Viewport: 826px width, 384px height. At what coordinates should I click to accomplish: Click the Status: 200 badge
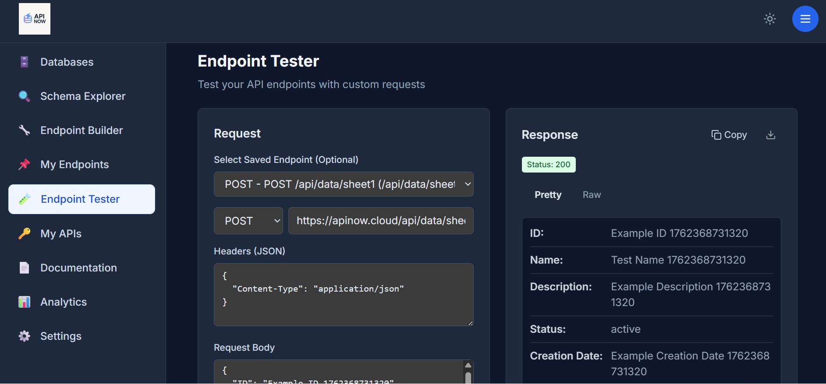pos(549,165)
